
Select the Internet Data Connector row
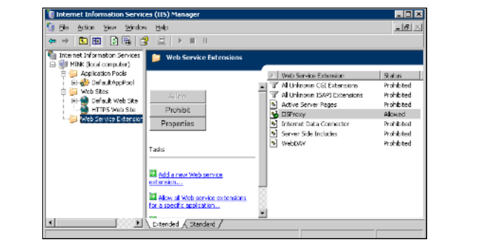(x=345, y=124)
